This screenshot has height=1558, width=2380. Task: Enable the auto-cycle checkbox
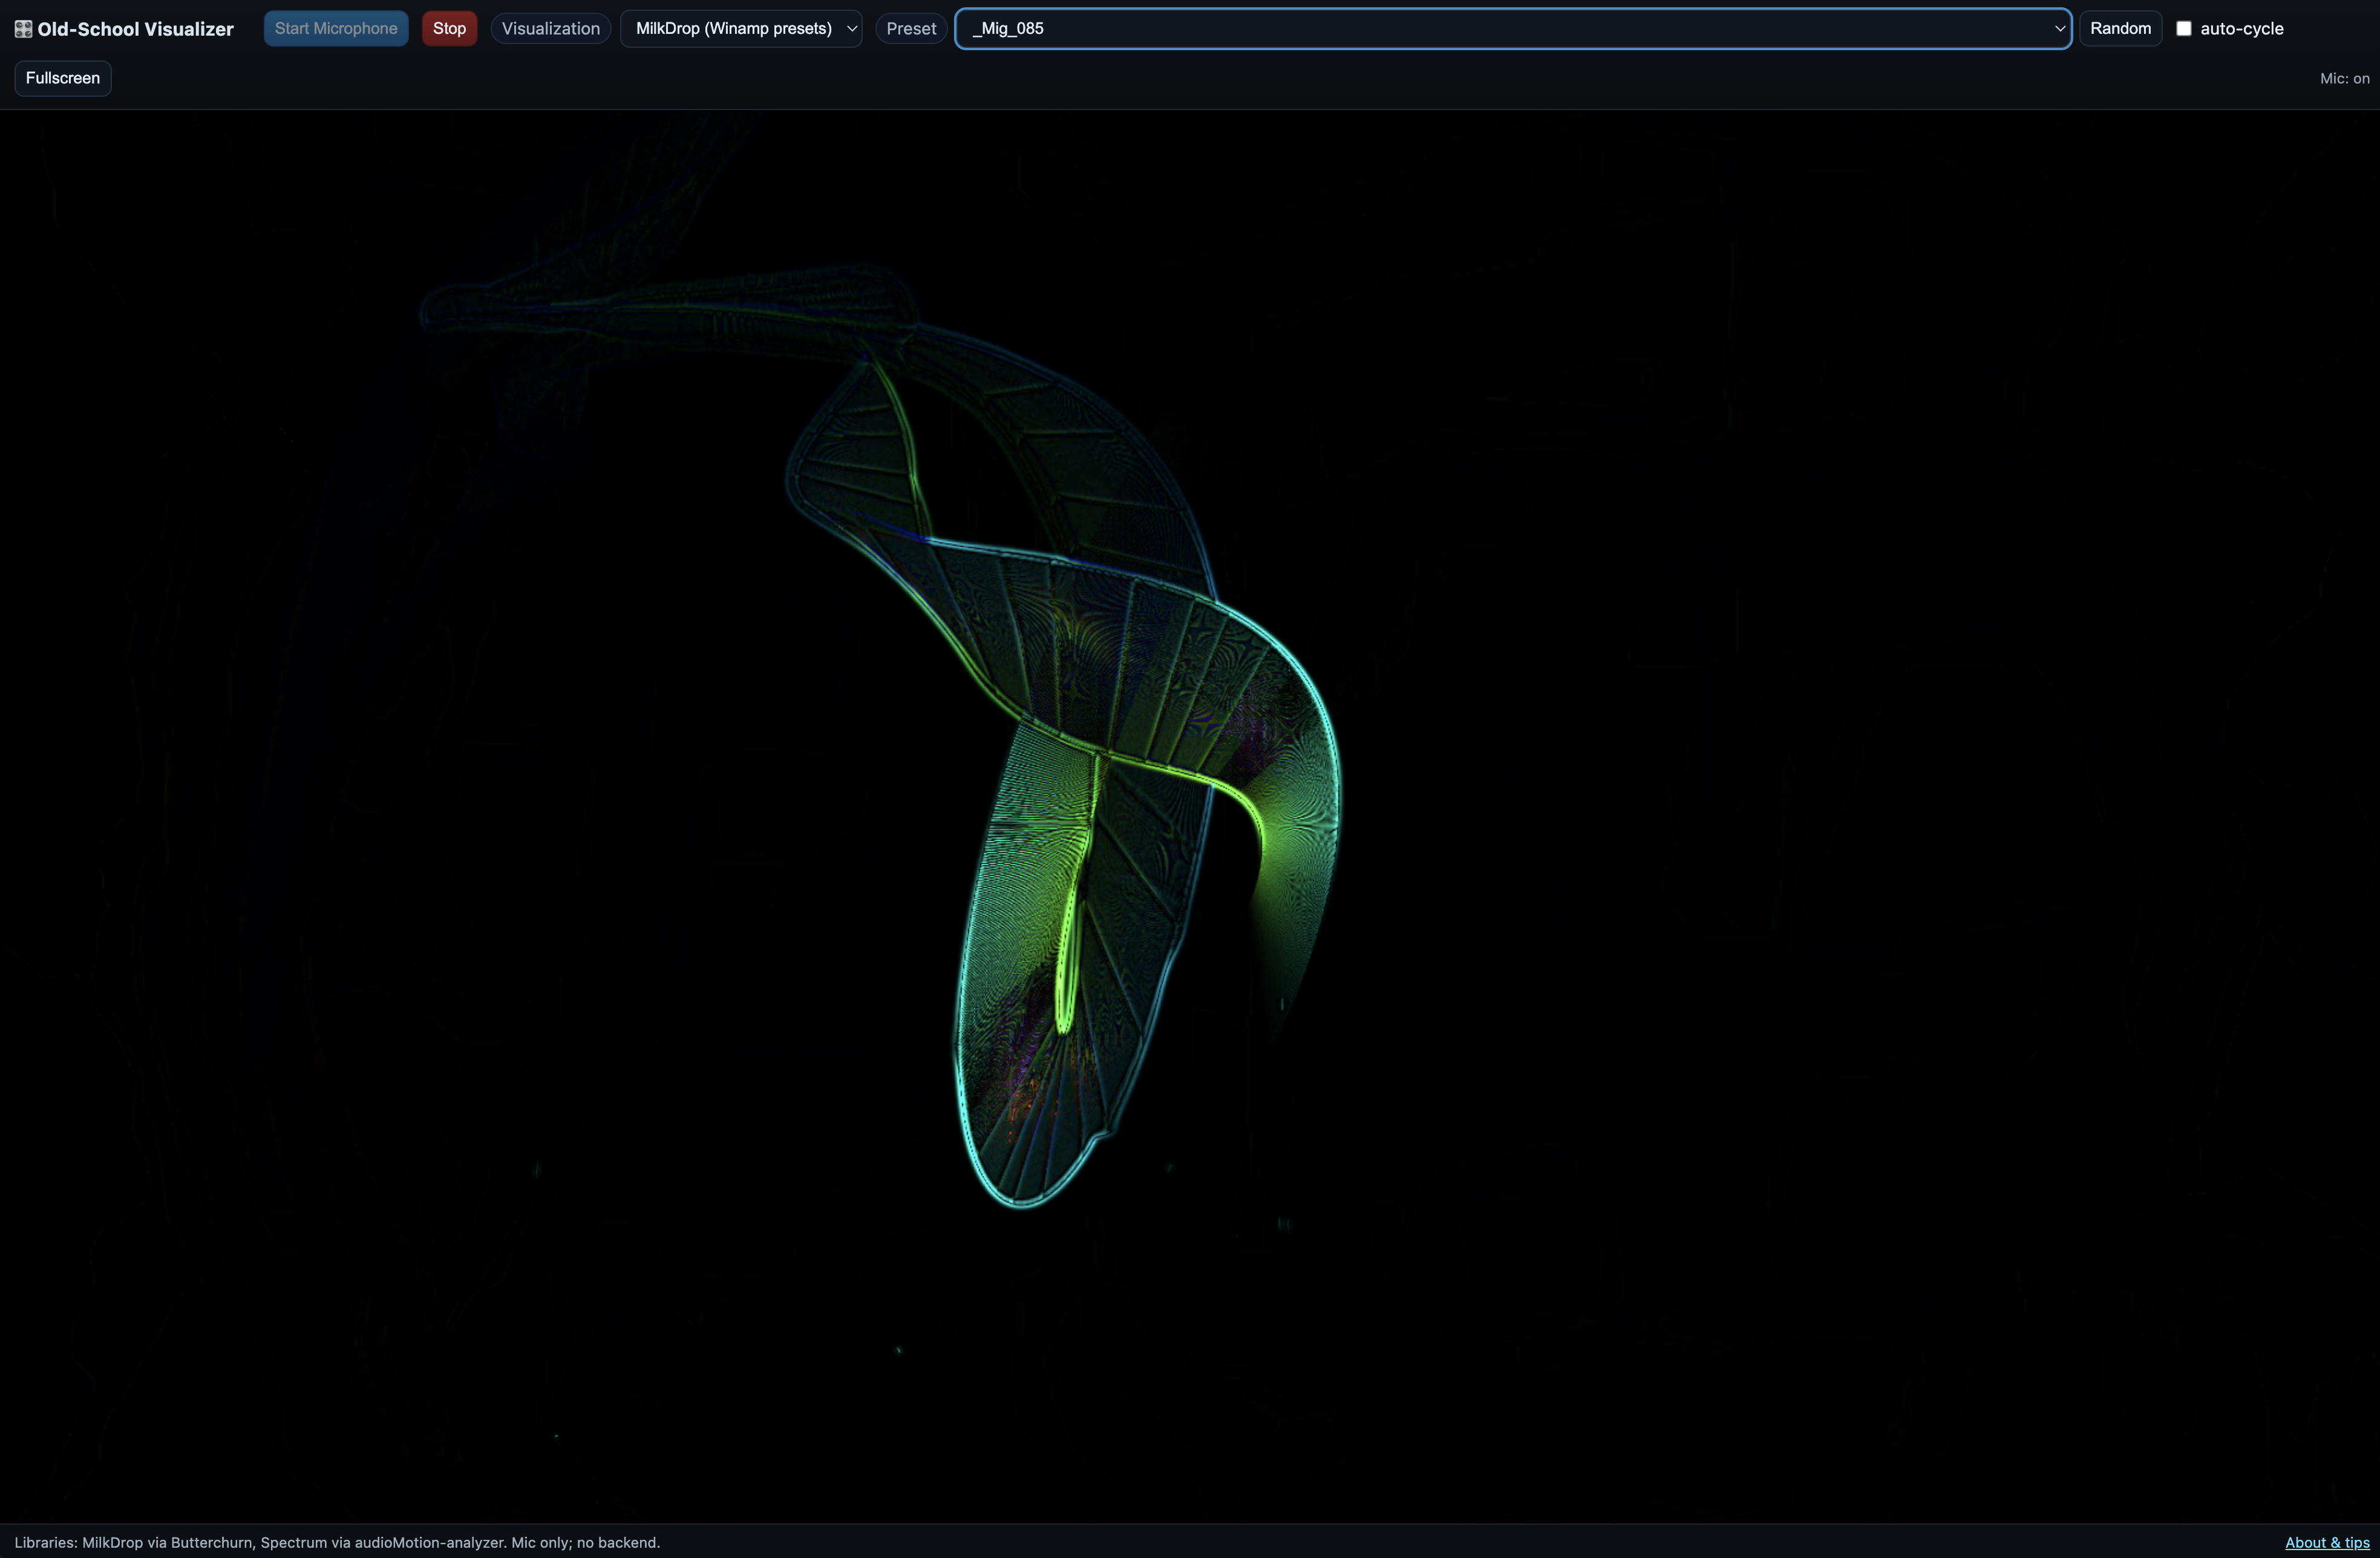pyautogui.click(x=2184, y=28)
